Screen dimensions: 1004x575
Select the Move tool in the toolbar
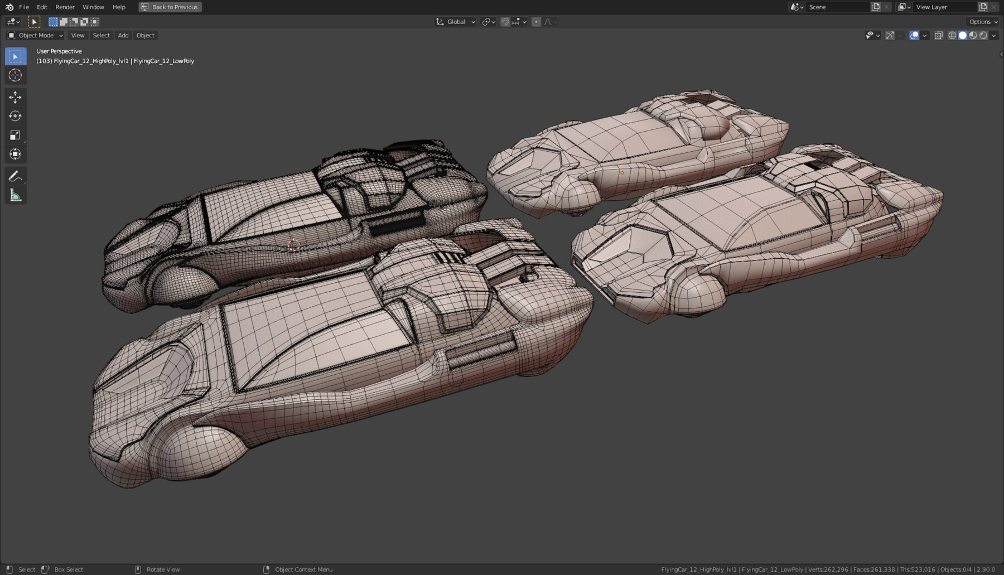pos(15,97)
